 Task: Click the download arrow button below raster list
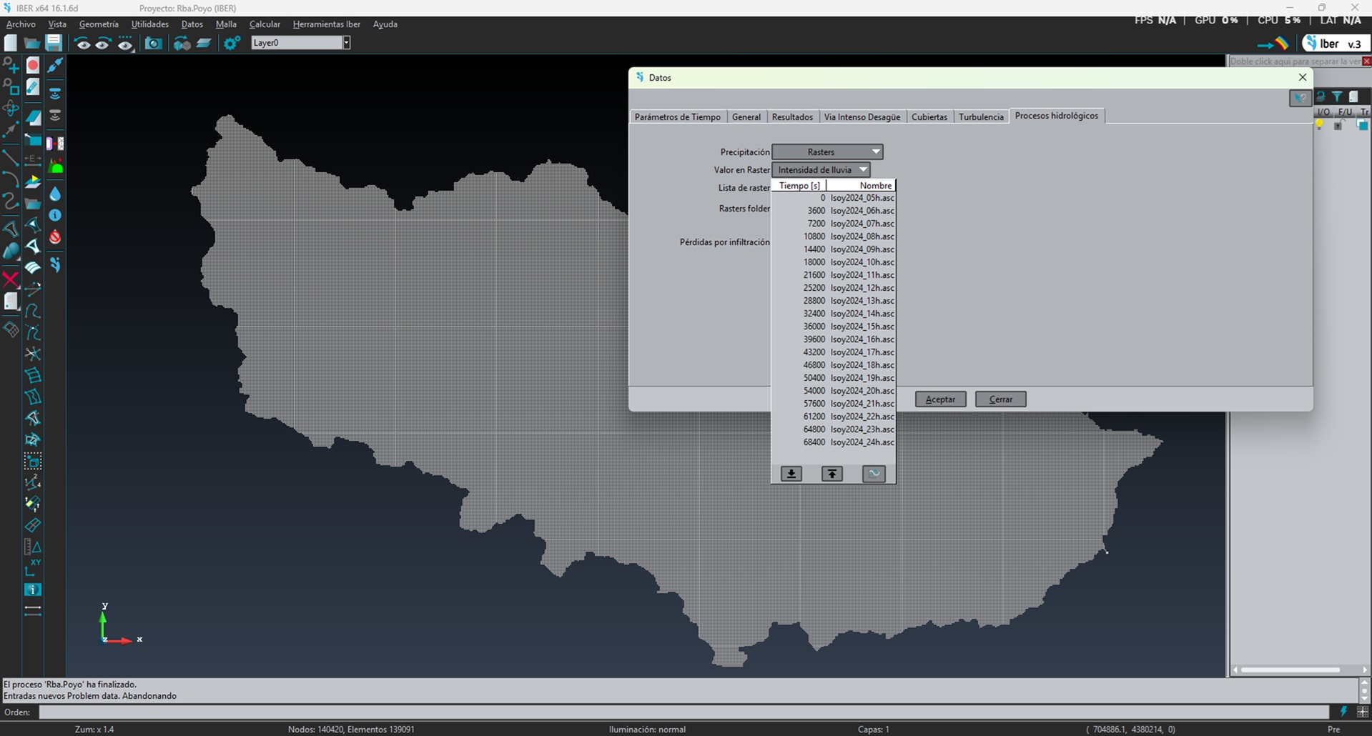click(x=791, y=474)
